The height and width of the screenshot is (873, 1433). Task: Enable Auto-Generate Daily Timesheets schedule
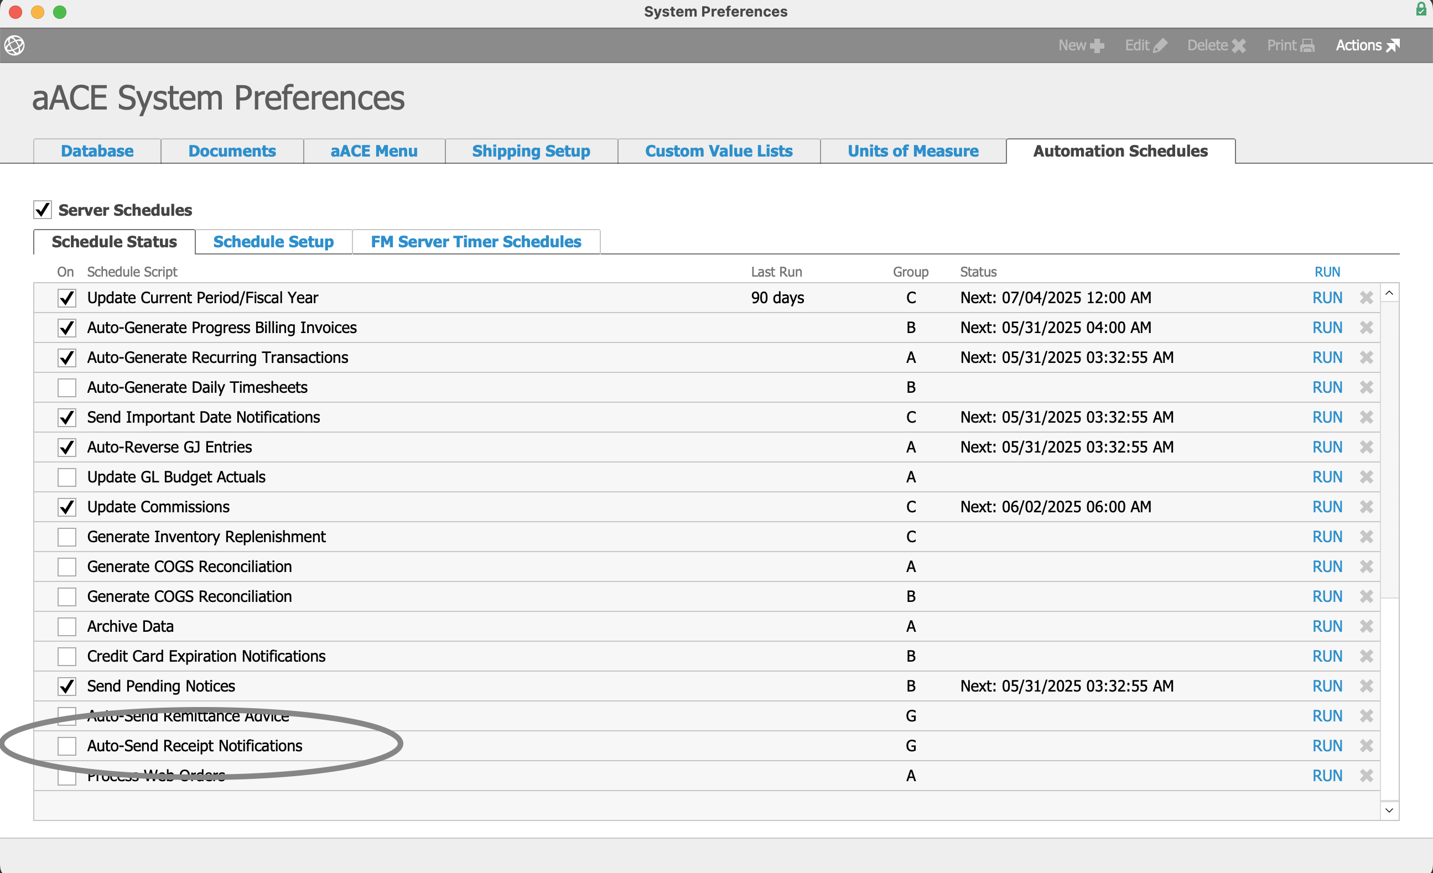(x=67, y=387)
